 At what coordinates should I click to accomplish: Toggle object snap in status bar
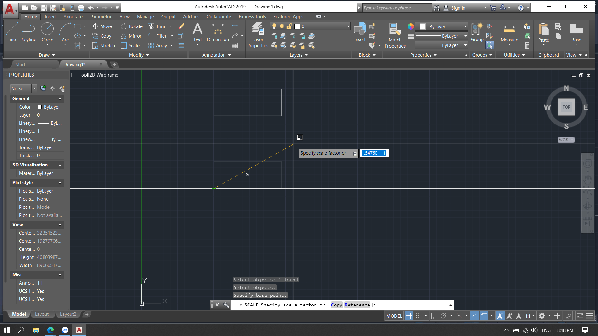tap(484, 316)
